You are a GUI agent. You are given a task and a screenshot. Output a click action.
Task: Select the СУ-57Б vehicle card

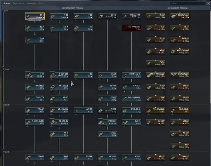coord(107,110)
